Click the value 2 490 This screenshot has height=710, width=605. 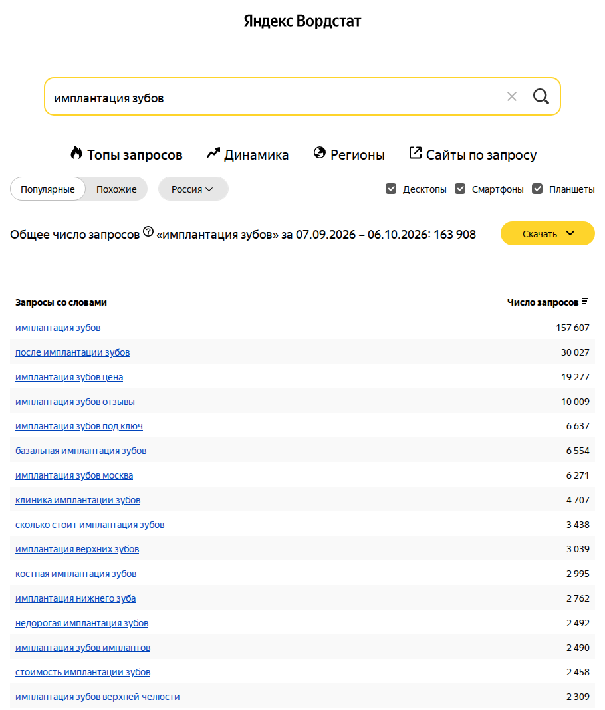pos(578,648)
